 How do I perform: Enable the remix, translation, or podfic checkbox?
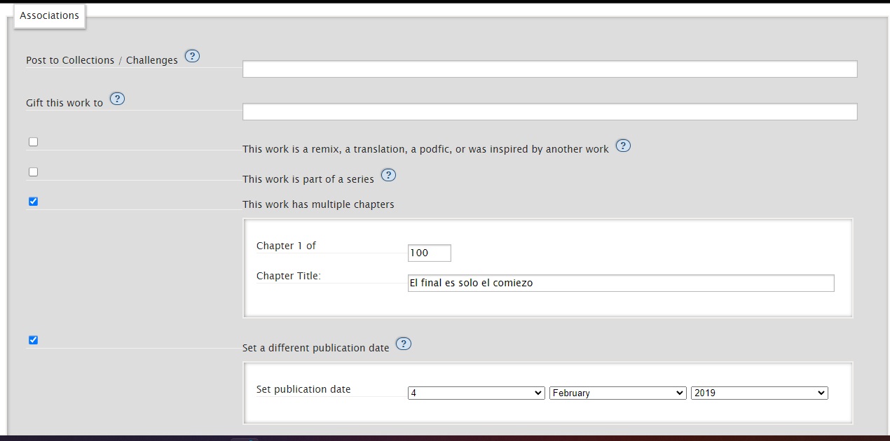coord(33,142)
